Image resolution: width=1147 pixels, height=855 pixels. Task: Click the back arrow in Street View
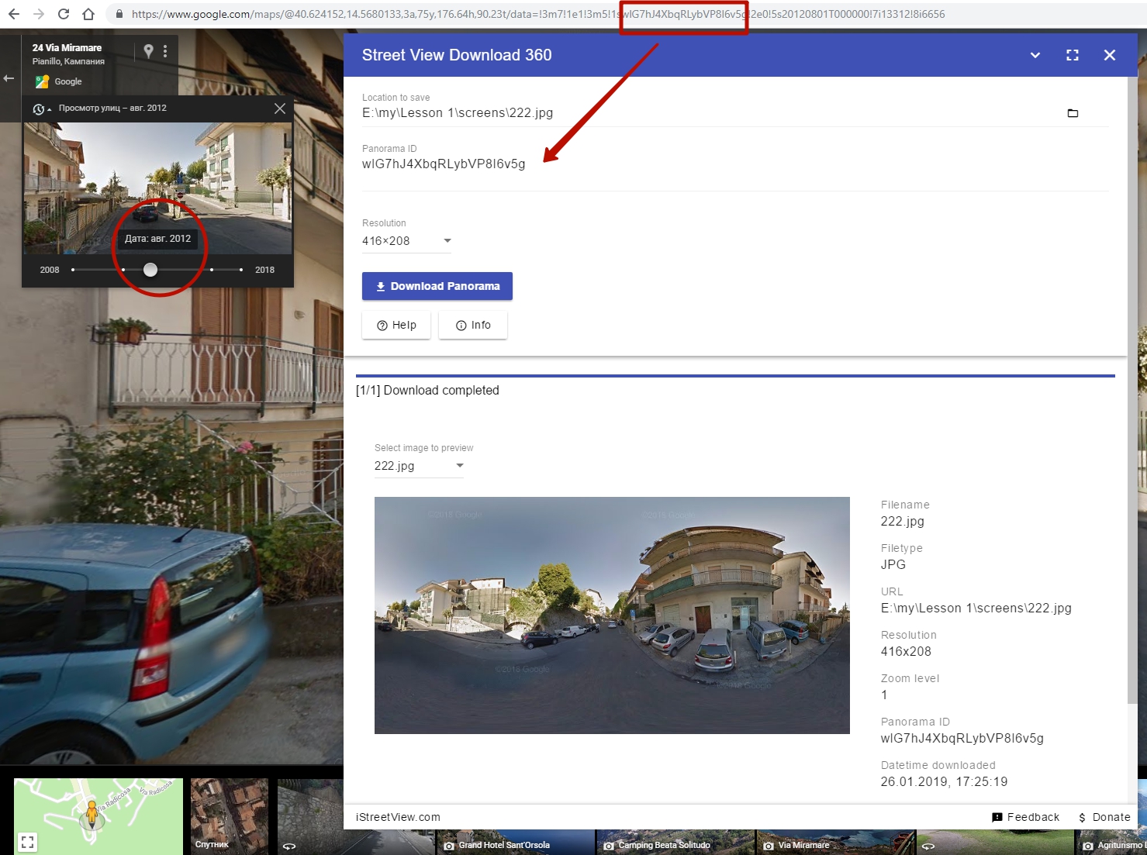tap(9, 78)
